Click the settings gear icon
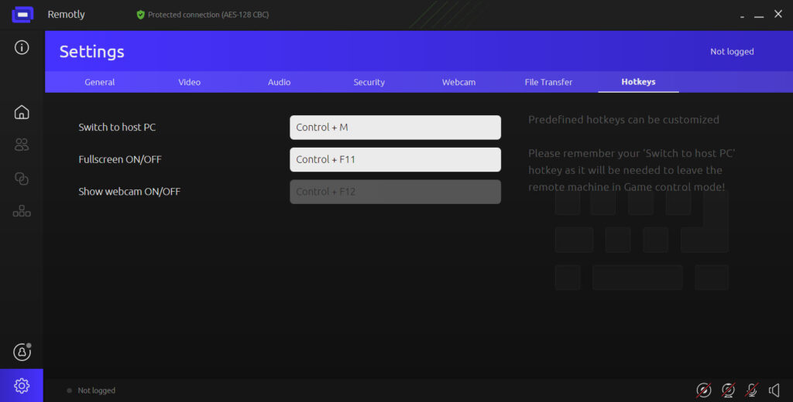Viewport: 793px width, 402px height. coord(22,385)
